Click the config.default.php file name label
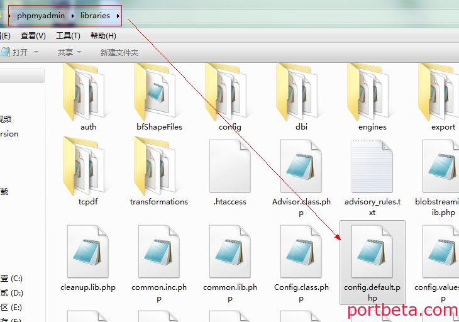The image size is (459, 322). (372, 292)
